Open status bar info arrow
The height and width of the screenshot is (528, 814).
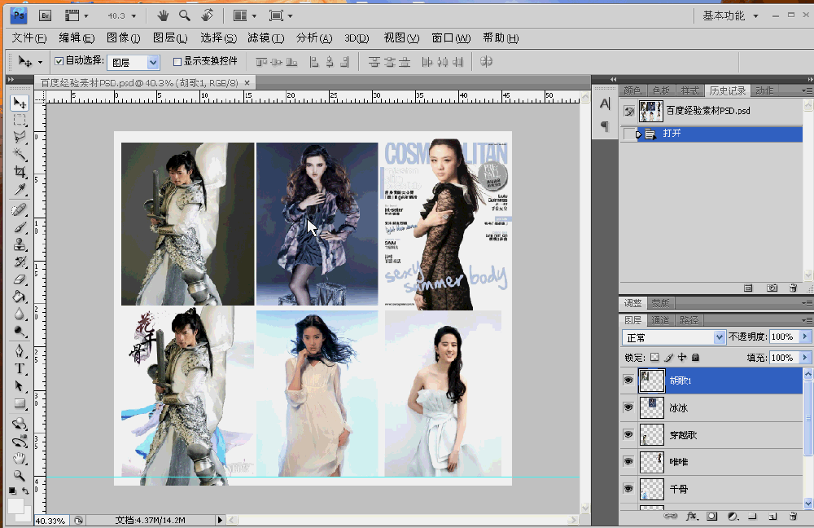[220, 520]
